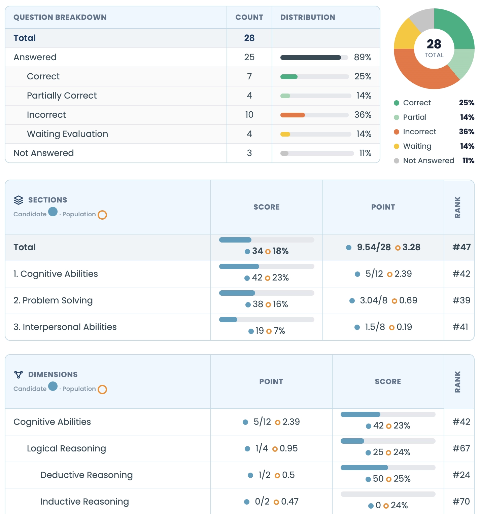The image size is (480, 514).
Task: Click the orange Incorrect legend dot
Action: click(397, 132)
